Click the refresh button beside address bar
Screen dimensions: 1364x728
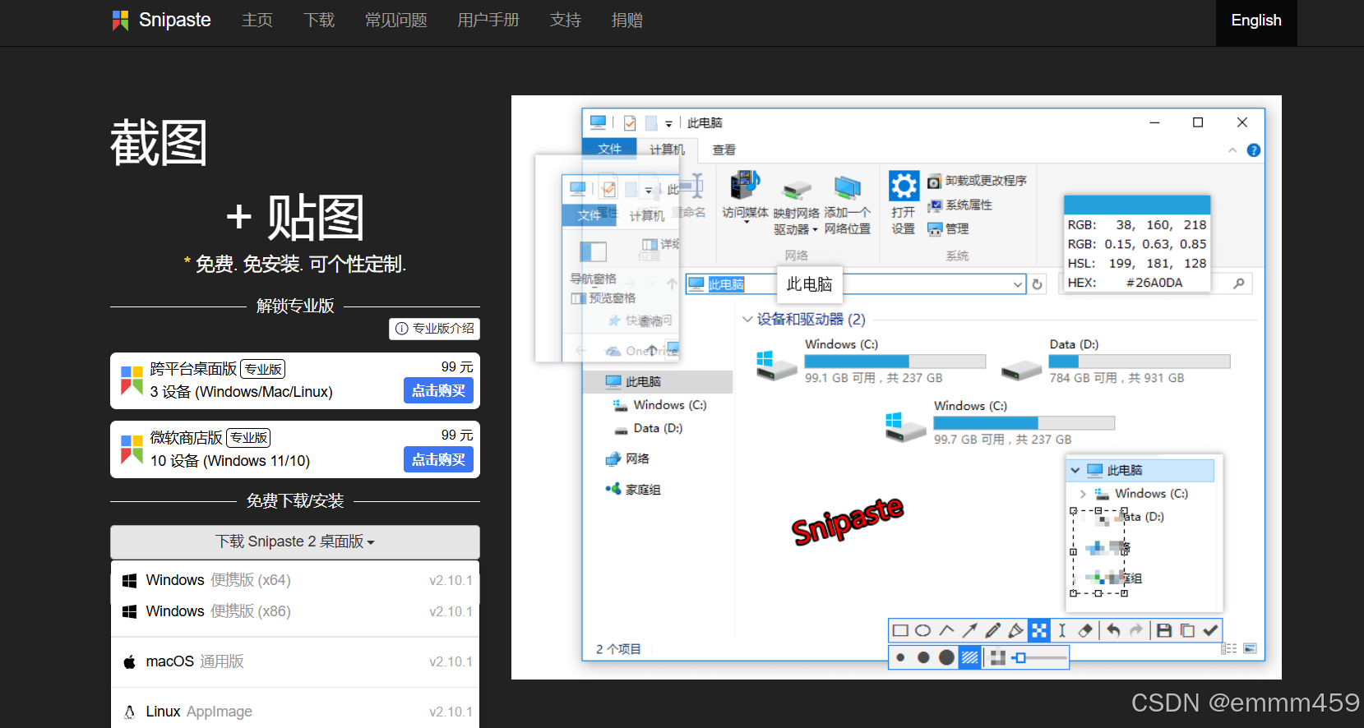pyautogui.click(x=1038, y=284)
